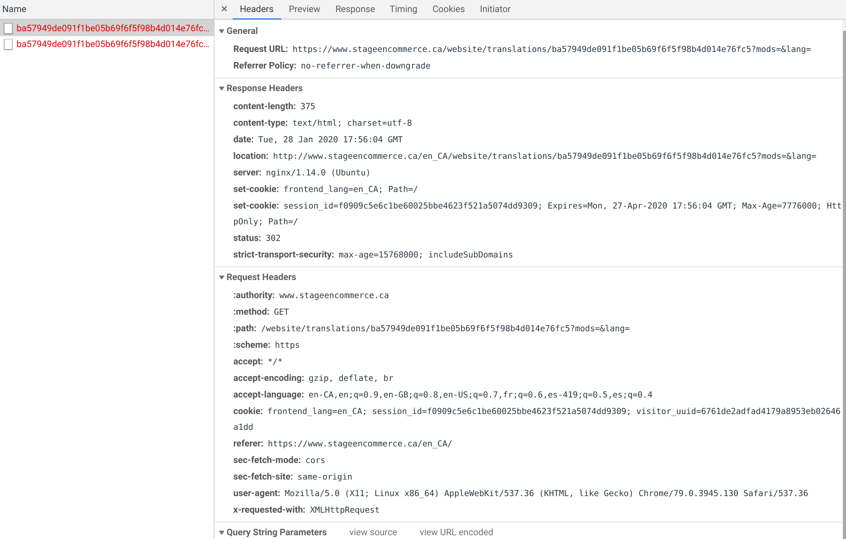Image resolution: width=846 pixels, height=539 pixels.
Task: Click the :method value GET
Action: [x=281, y=312]
